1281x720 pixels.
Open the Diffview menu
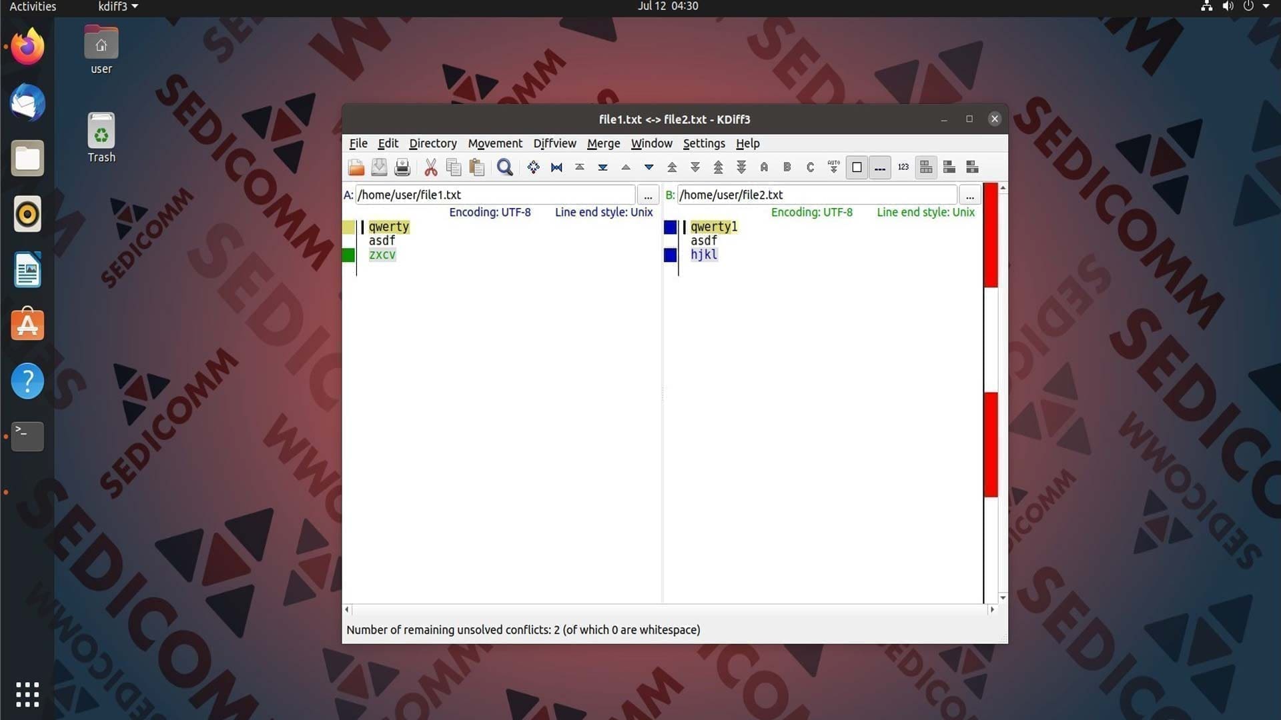click(x=554, y=143)
